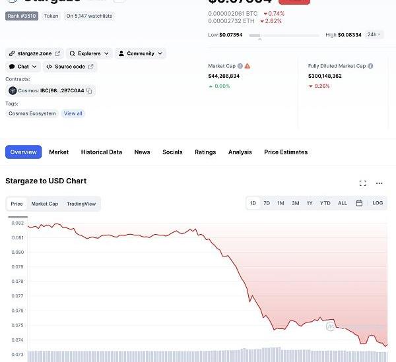The height and width of the screenshot is (362, 396).
Task: Open the calendar date range picker
Action: tap(359, 203)
